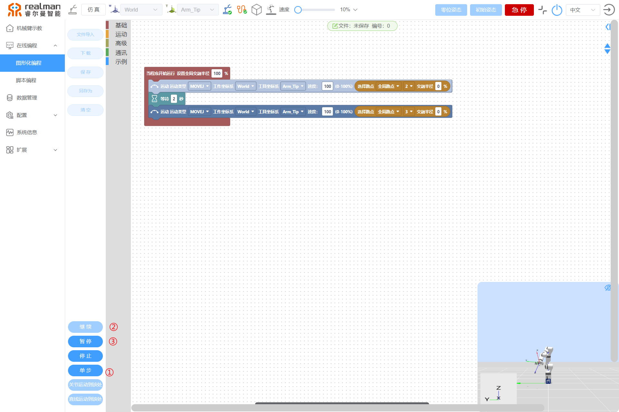The image size is (619, 412).
Task: Select the 运动 block category
Action: click(121, 34)
